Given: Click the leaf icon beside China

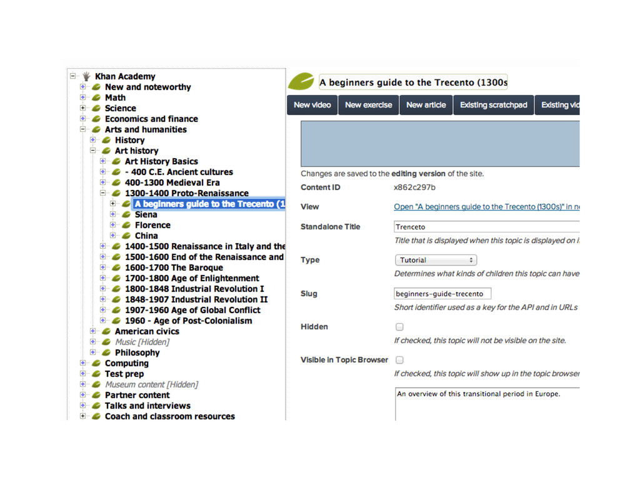Looking at the screenshot, I should point(126,236).
